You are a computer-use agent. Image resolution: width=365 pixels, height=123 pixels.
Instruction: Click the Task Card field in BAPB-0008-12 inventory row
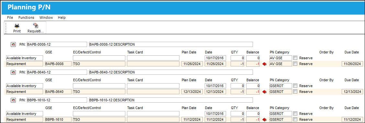point(153,58)
